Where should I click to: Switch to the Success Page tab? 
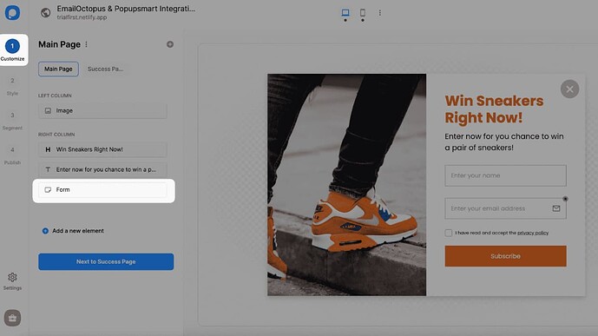pos(105,69)
